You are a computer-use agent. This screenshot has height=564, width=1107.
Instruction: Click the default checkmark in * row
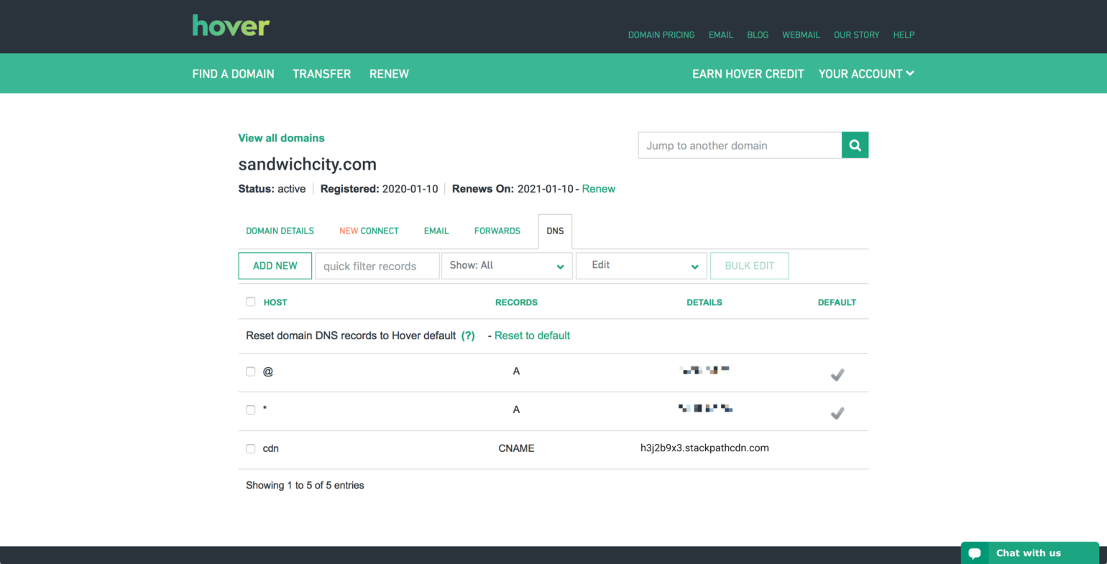[837, 413]
